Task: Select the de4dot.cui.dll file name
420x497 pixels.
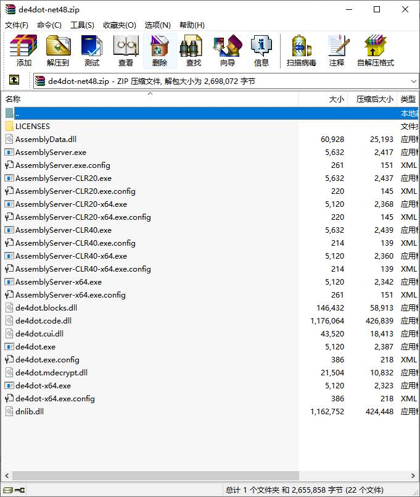Action: 39,334
